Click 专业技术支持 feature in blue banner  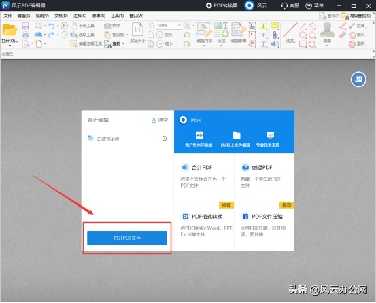(268, 139)
